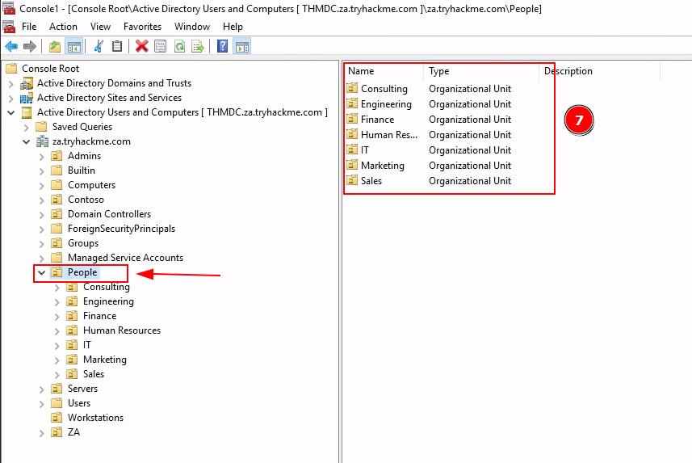Screen dimensions: 692x463
Task: Expand the Servers OU chevron
Action: 41,389
